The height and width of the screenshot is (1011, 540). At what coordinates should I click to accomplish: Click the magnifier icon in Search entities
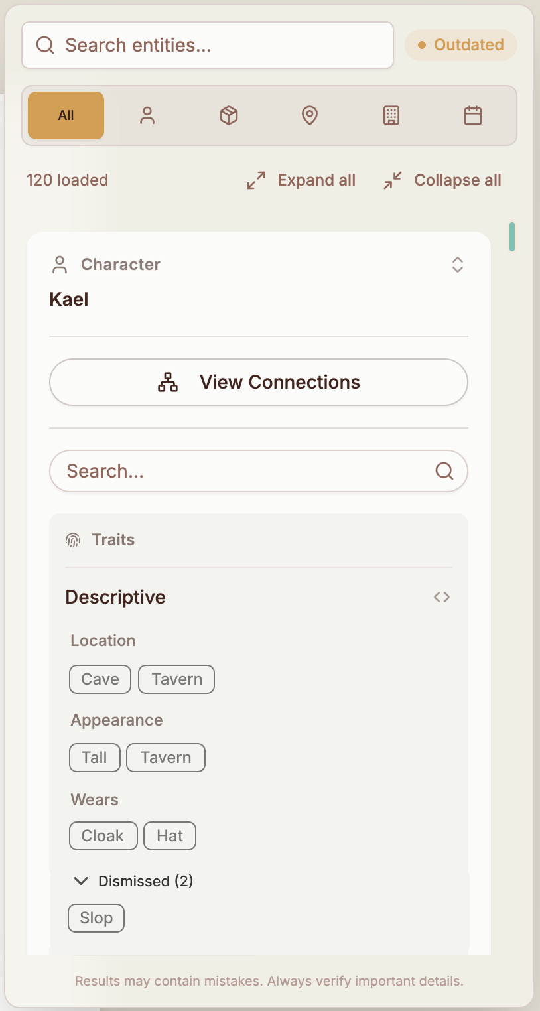[44, 45]
